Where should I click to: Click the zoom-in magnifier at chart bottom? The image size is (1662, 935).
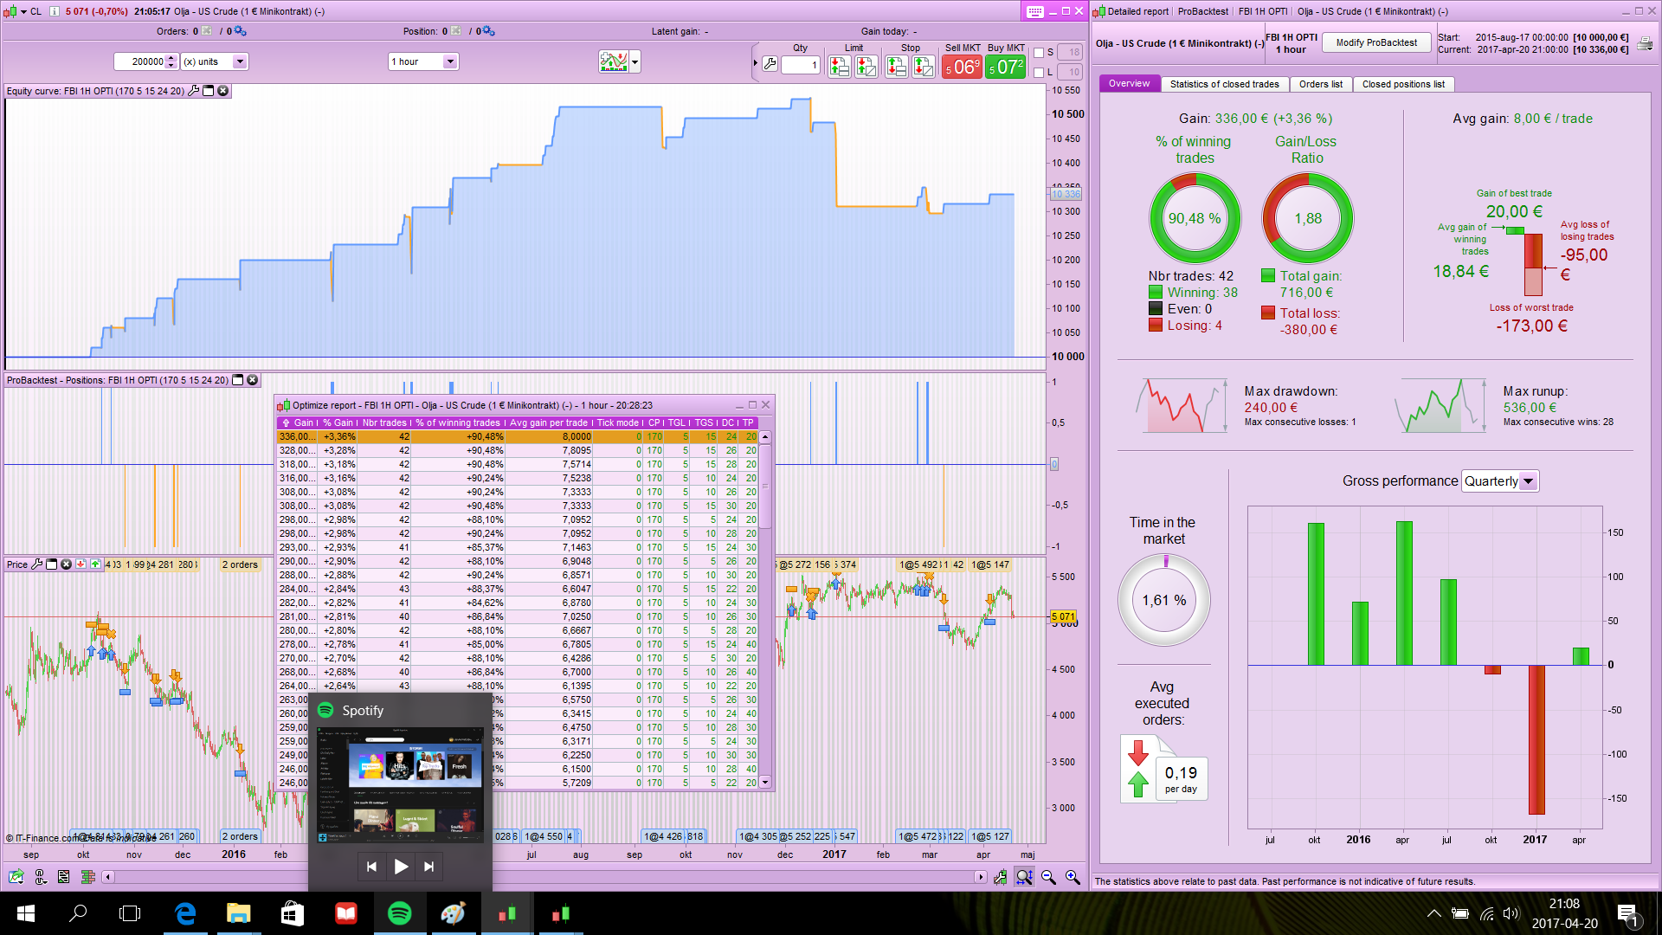tap(1073, 877)
